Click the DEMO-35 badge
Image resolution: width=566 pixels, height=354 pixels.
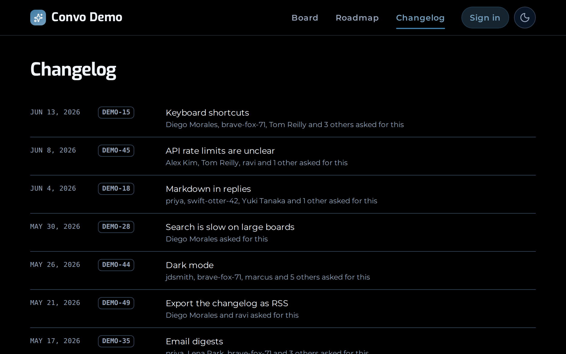116,341
